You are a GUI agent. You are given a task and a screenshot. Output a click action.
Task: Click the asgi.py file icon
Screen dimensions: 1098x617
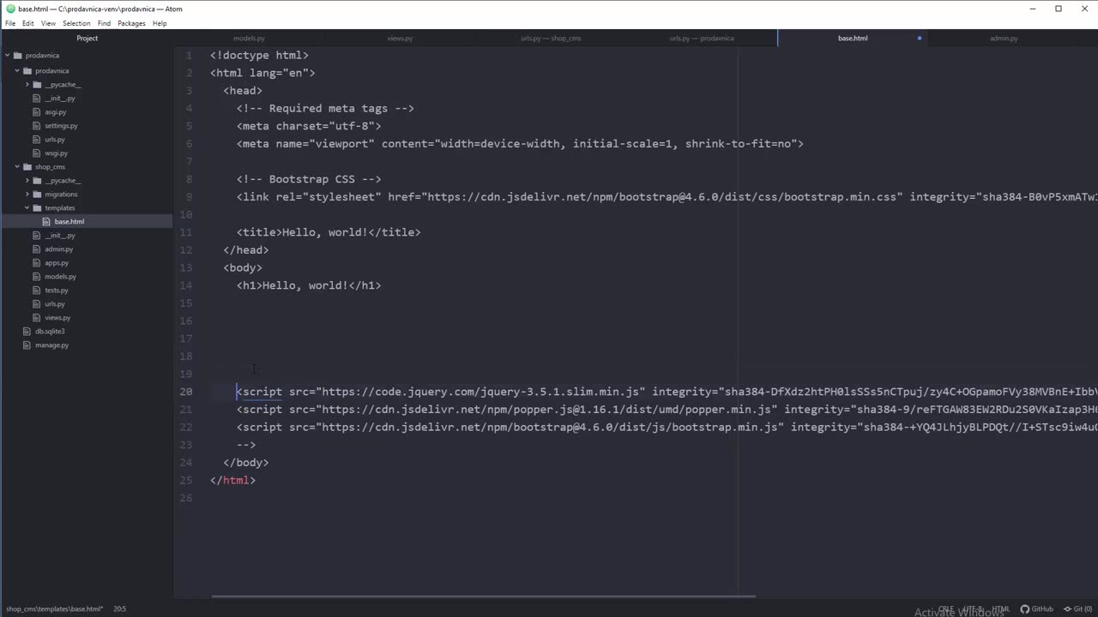(x=37, y=112)
